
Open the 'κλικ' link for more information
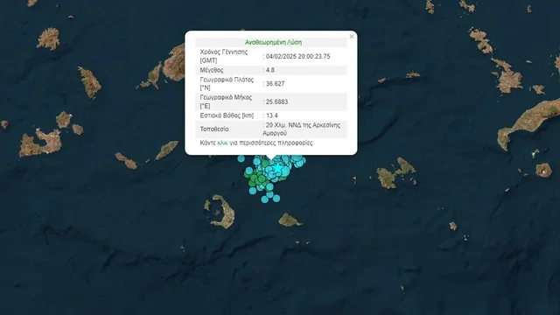222,143
